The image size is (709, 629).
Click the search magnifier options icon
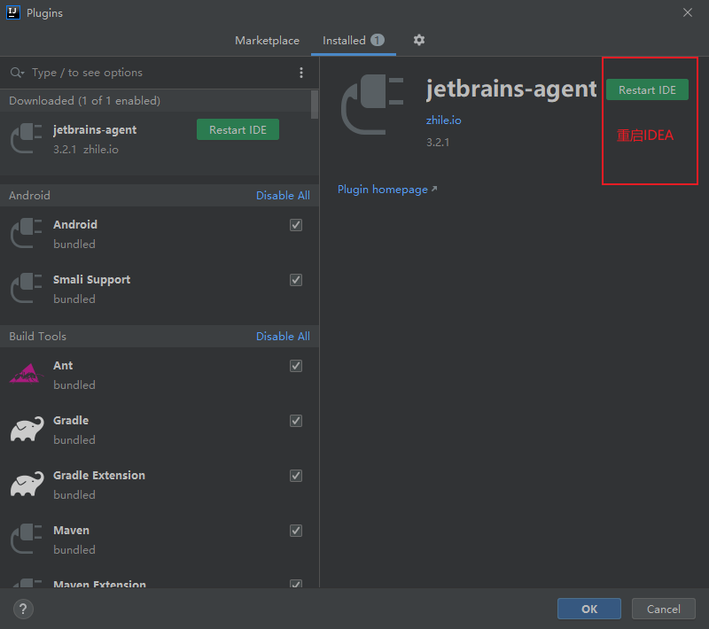[x=17, y=73]
